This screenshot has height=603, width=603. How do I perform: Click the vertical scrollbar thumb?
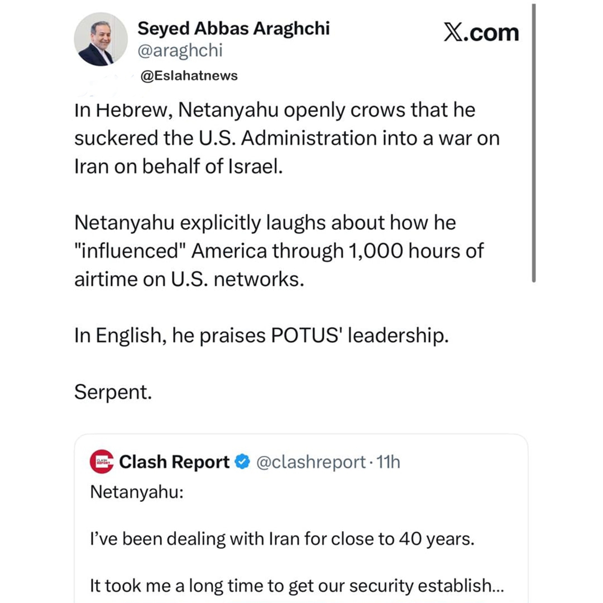pyautogui.click(x=534, y=143)
